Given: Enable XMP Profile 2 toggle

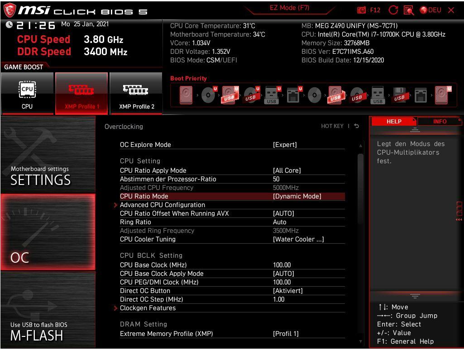Looking at the screenshot, I should coord(136,94).
